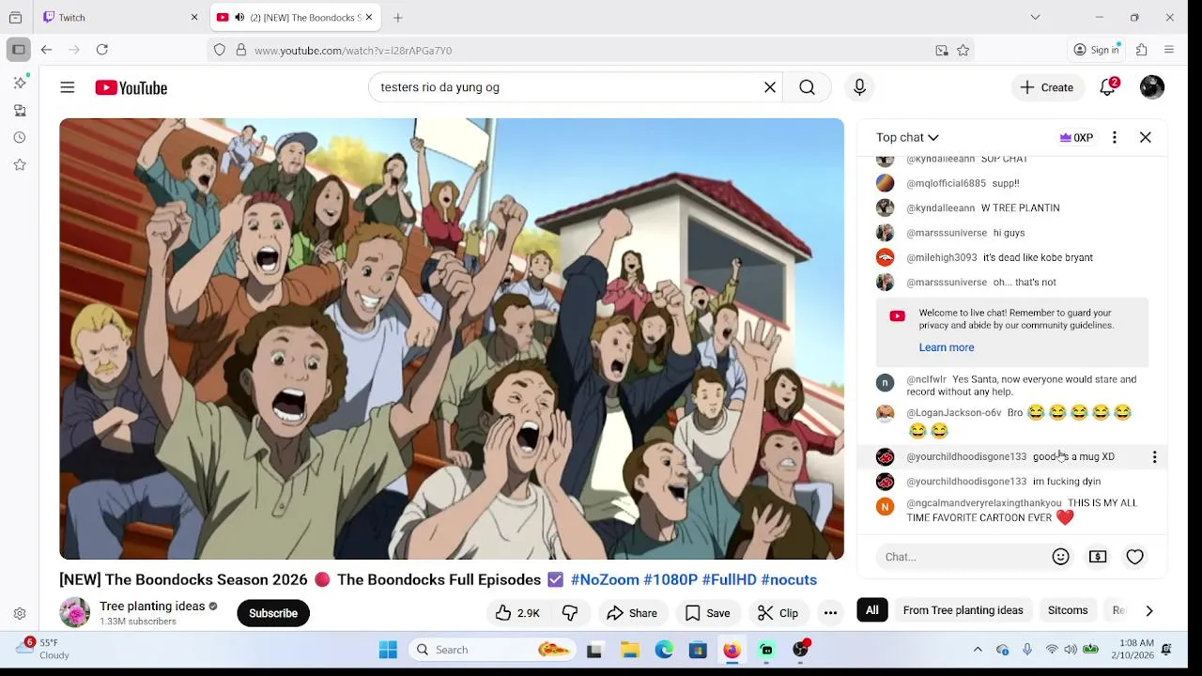
Task: Open the Tree planting ideas channel avatar
Action: pos(74,613)
